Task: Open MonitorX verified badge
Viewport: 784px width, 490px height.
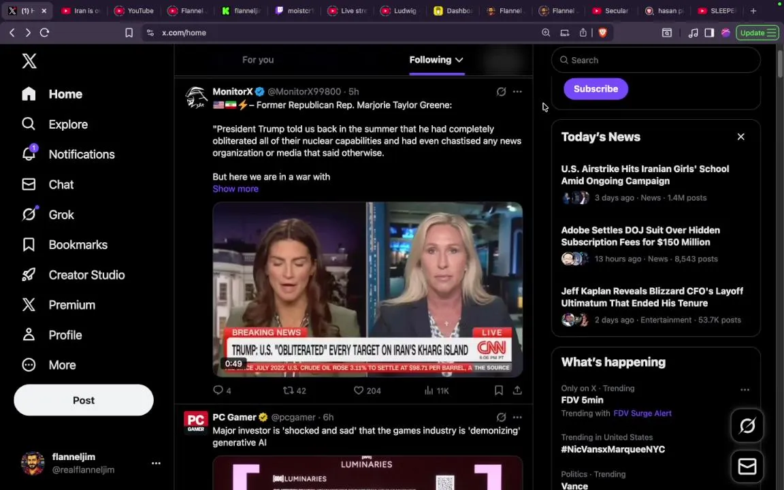Action: click(259, 91)
